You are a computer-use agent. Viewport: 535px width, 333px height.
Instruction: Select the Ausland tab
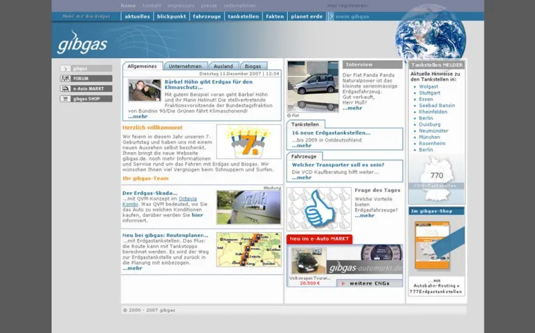tap(223, 66)
